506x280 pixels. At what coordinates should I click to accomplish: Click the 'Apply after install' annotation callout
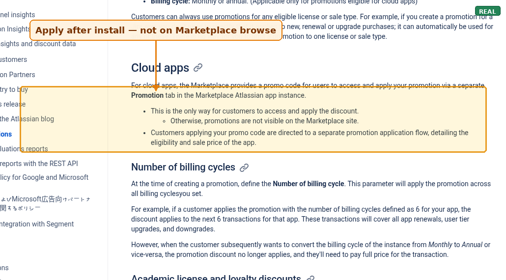pyautogui.click(x=156, y=30)
